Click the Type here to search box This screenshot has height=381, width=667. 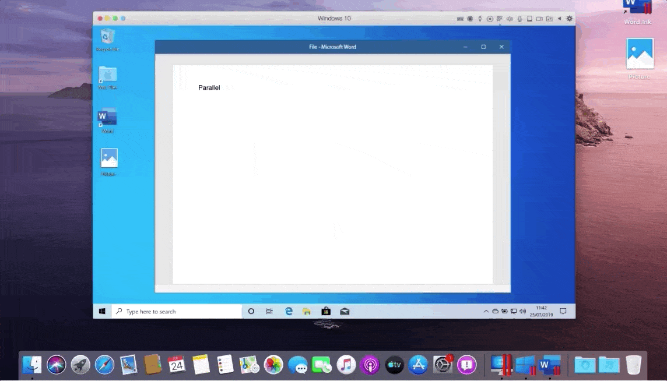tap(177, 311)
